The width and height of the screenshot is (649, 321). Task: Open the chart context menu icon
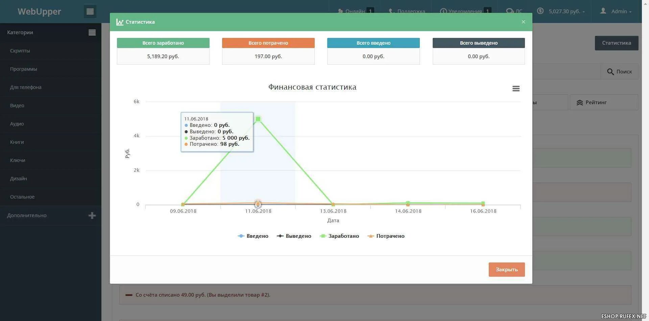point(516,89)
